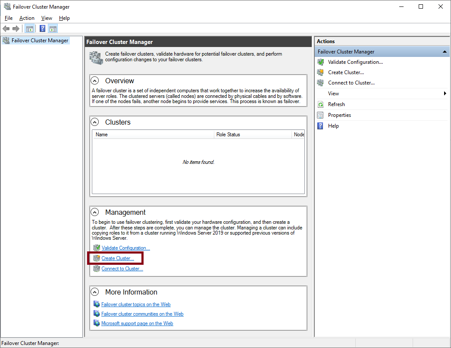Viewport: 451px width, 348px height.
Task: Open Failover cluster topics on the Web
Action: pyautogui.click(x=136, y=304)
